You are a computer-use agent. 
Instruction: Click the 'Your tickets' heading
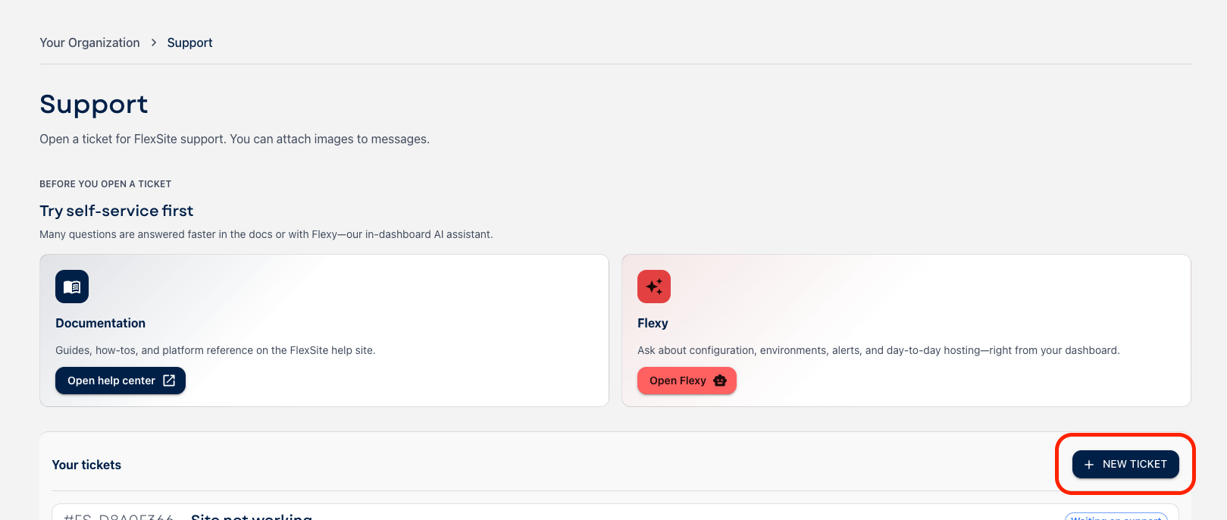(x=86, y=465)
